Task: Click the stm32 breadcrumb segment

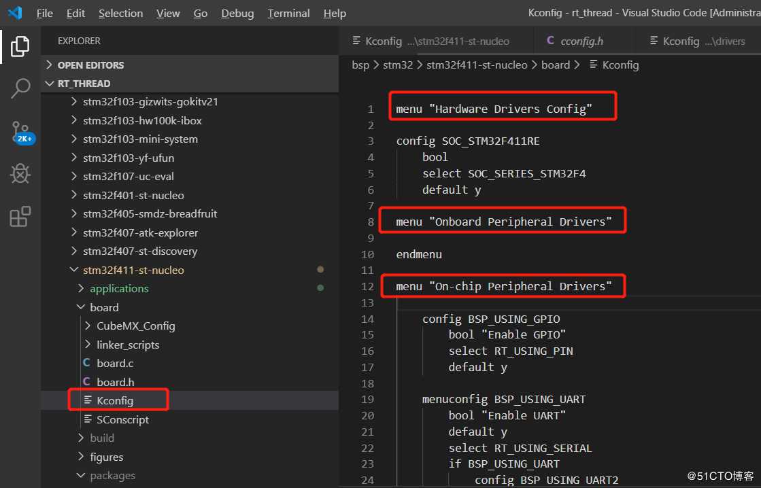Action: coord(398,65)
